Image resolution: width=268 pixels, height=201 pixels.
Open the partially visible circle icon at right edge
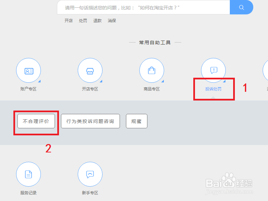(x=265, y=70)
